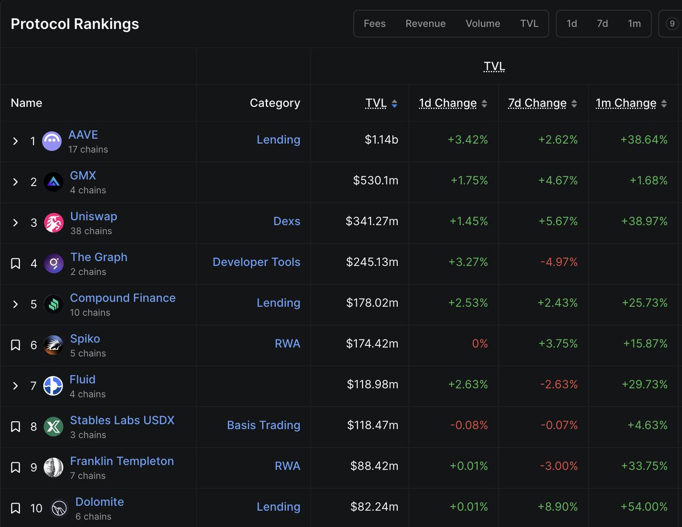Click the Name column header
Image resolution: width=682 pixels, height=527 pixels.
coord(27,103)
